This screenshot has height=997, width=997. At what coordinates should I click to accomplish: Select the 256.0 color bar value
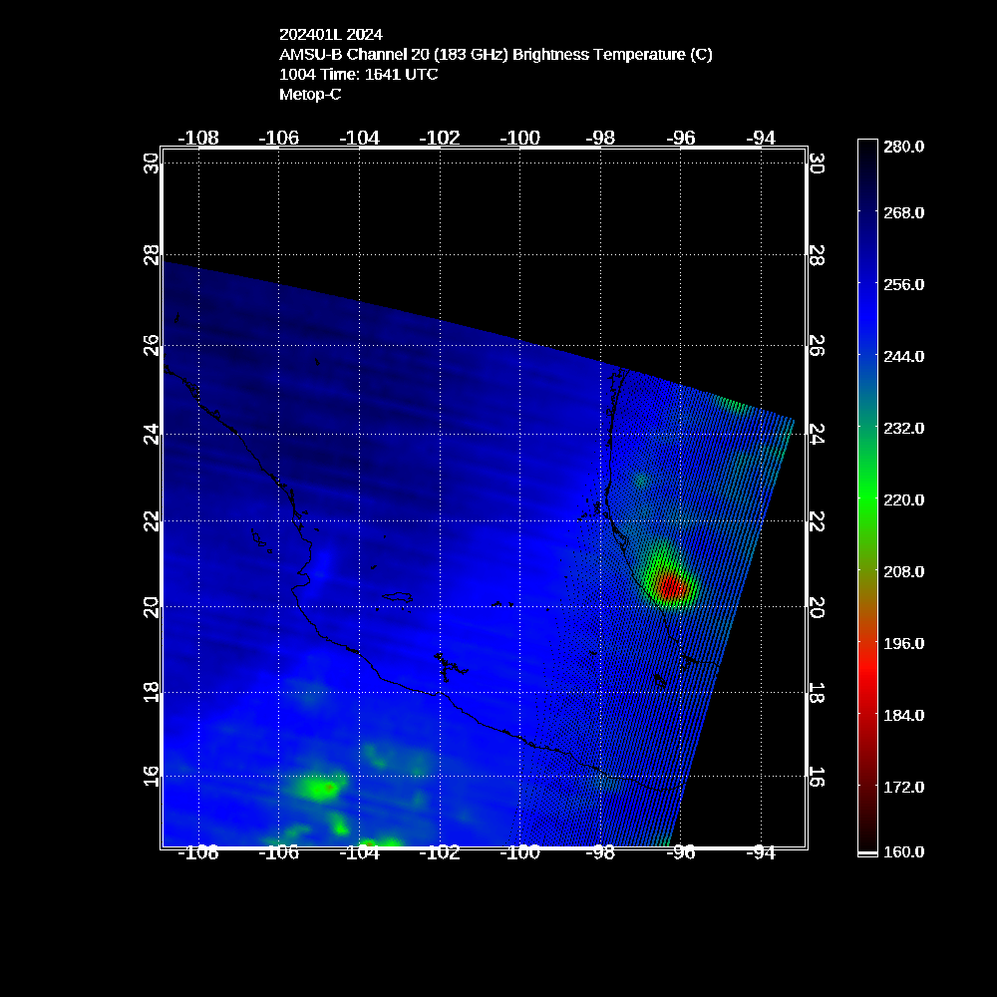coord(903,284)
